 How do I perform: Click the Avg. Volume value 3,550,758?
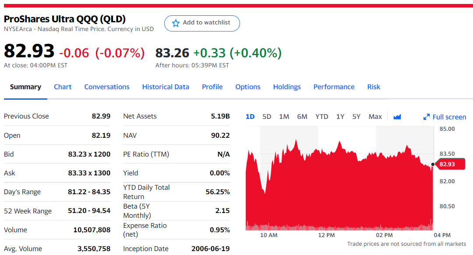tap(94, 249)
